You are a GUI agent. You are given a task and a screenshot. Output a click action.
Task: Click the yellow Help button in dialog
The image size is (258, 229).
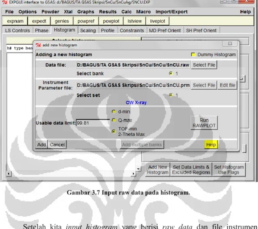point(211,145)
